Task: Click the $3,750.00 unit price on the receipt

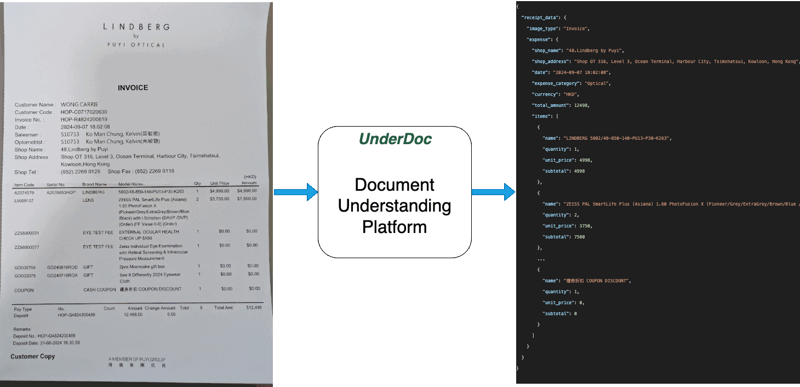Action: pos(219,199)
